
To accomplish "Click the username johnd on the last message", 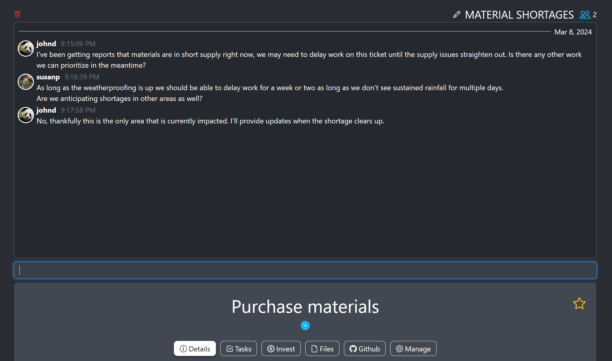I will (46, 110).
